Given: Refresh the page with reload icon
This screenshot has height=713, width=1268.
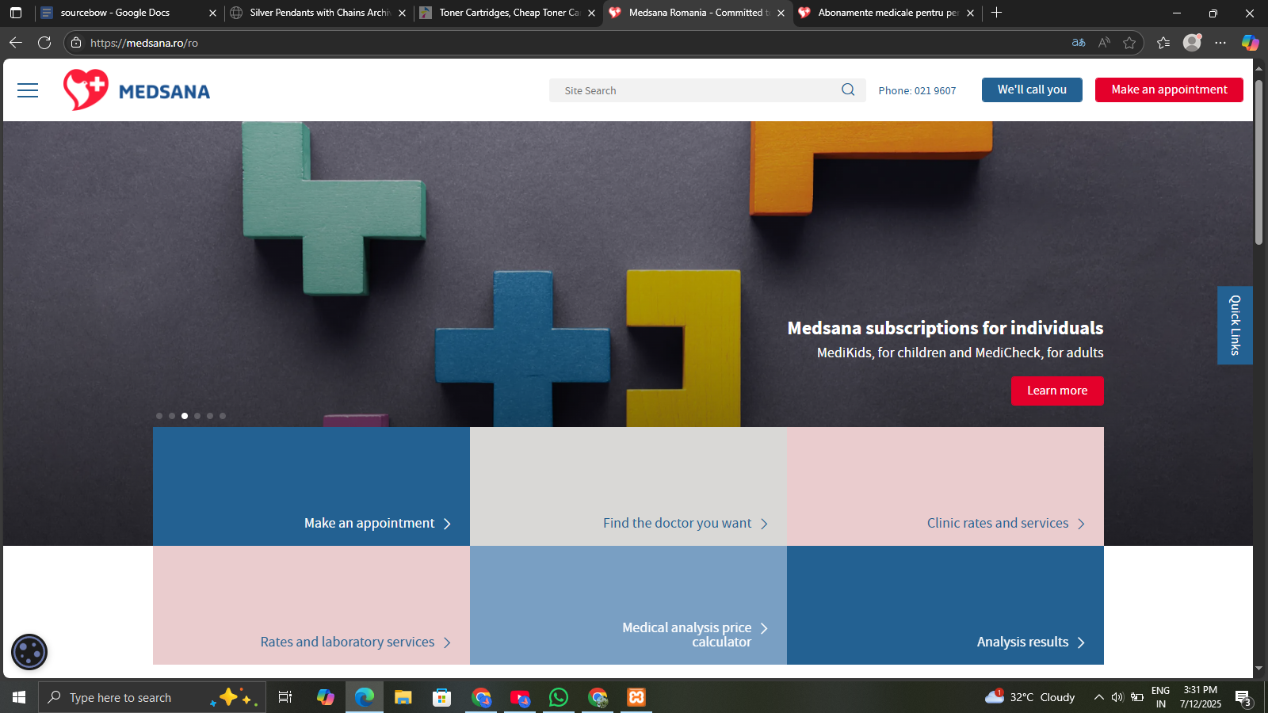Looking at the screenshot, I should coord(44,43).
